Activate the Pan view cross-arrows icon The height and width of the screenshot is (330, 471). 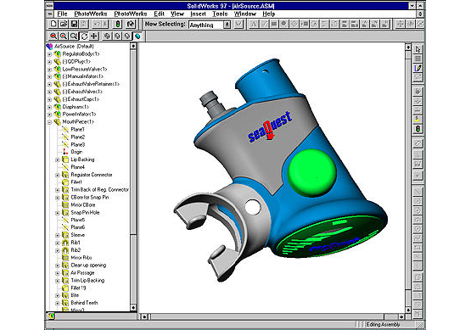click(x=94, y=36)
